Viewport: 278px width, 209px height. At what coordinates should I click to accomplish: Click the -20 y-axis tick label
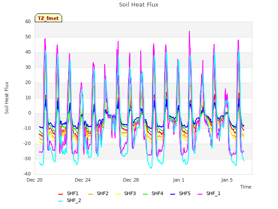(x=27, y=143)
